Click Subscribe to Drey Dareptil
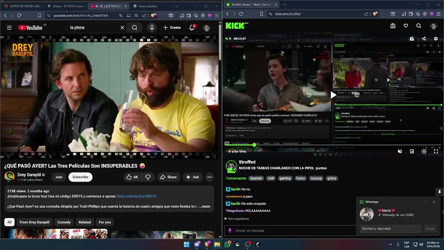The image size is (444, 250). point(80,177)
